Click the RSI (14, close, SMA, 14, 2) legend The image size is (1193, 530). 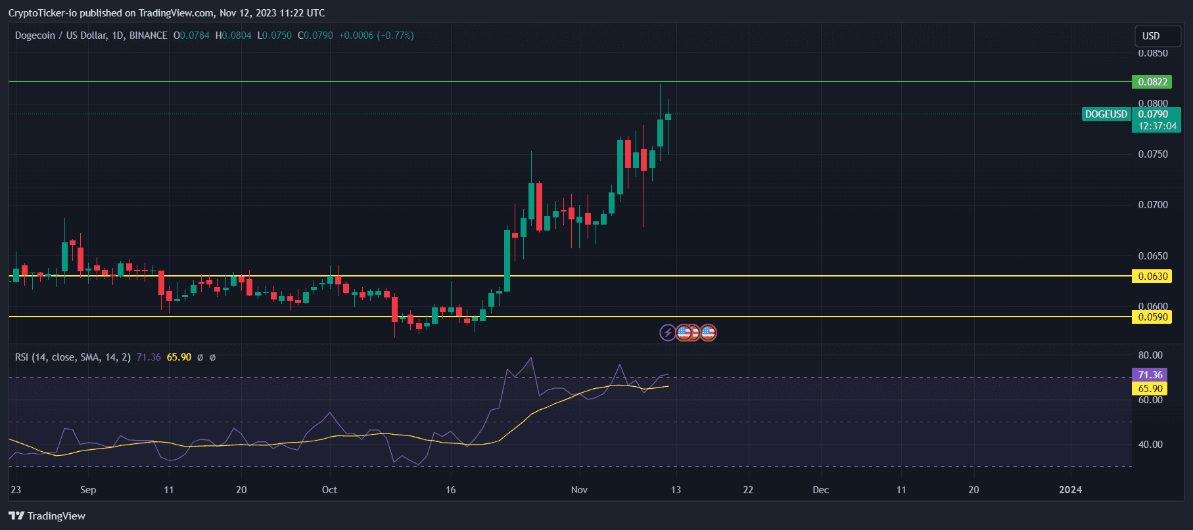click(73, 357)
